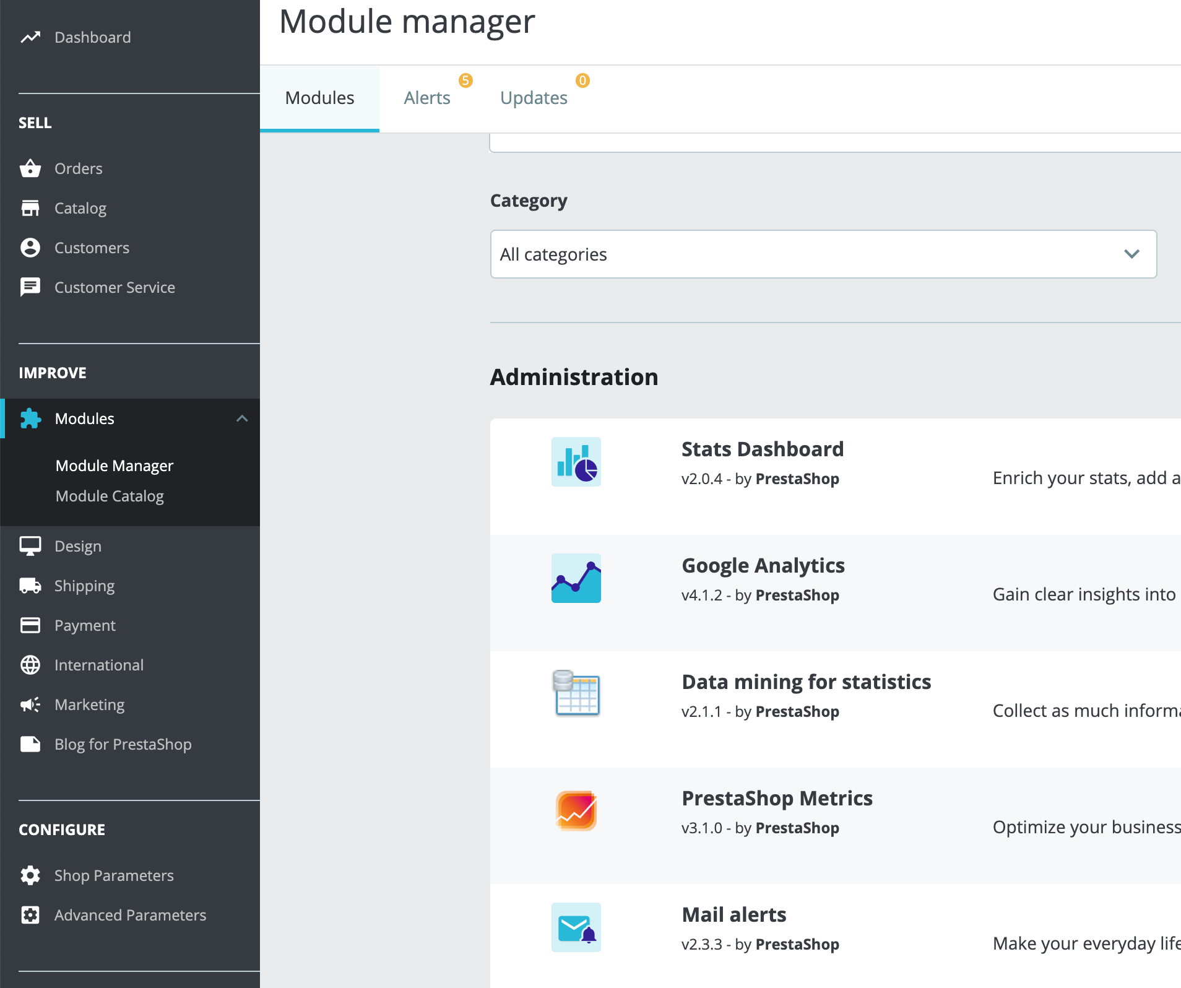The width and height of the screenshot is (1181, 988).
Task: Select the Modules tab
Action: pyautogui.click(x=319, y=98)
